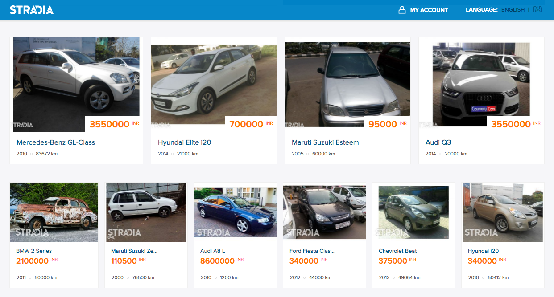Click the LANGUAGE: label

482,10
